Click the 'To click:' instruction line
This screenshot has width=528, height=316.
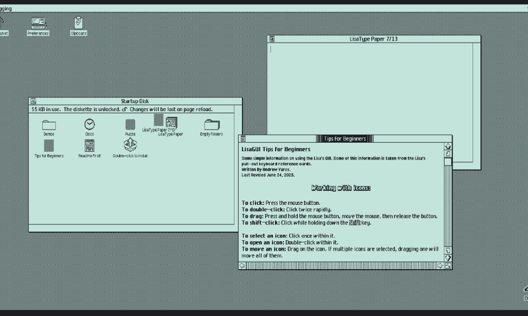point(281,203)
